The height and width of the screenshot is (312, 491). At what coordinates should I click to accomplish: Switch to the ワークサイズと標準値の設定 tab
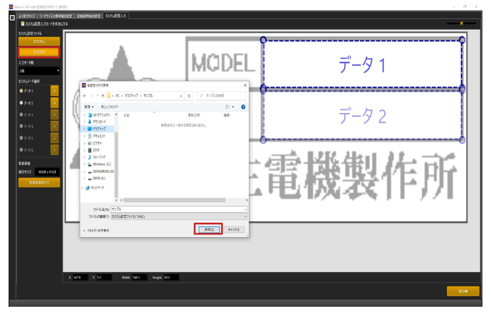(x=56, y=16)
